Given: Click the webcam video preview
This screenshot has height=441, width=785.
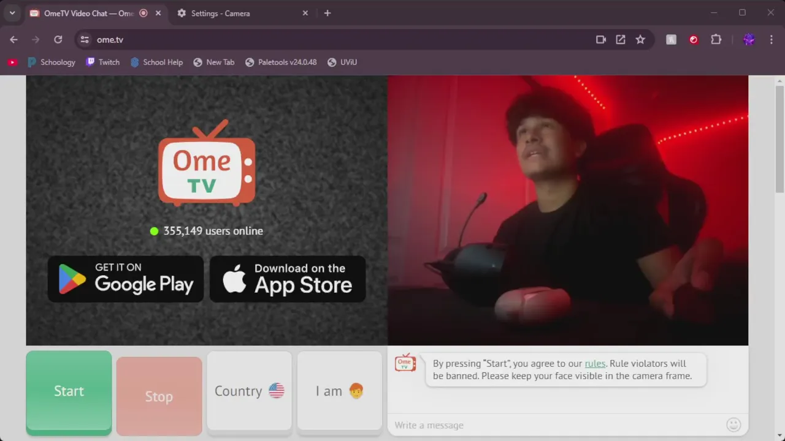Looking at the screenshot, I should 568,210.
